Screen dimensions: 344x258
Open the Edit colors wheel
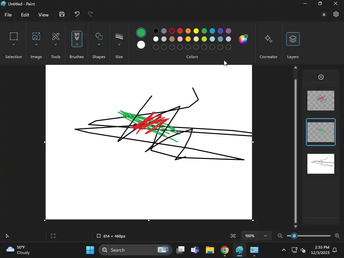(243, 39)
